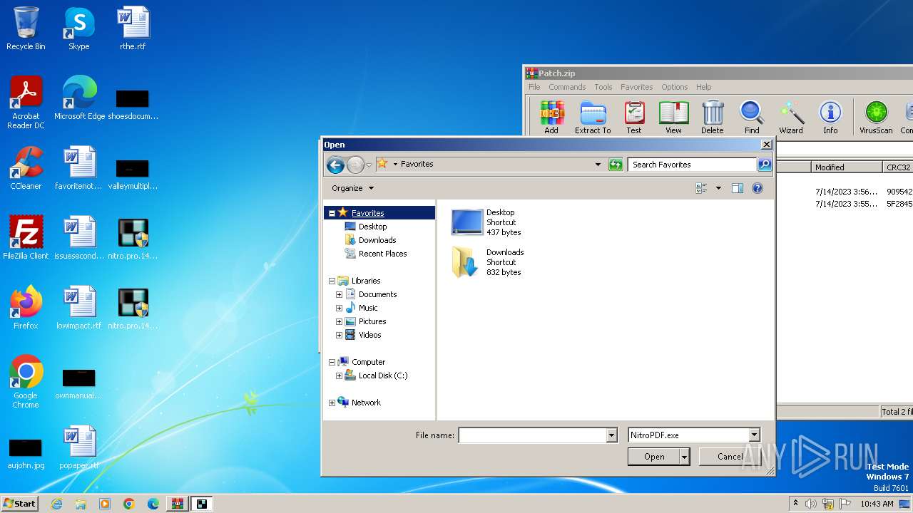Click the Windows Start button
This screenshot has height=513, width=913.
point(20,503)
